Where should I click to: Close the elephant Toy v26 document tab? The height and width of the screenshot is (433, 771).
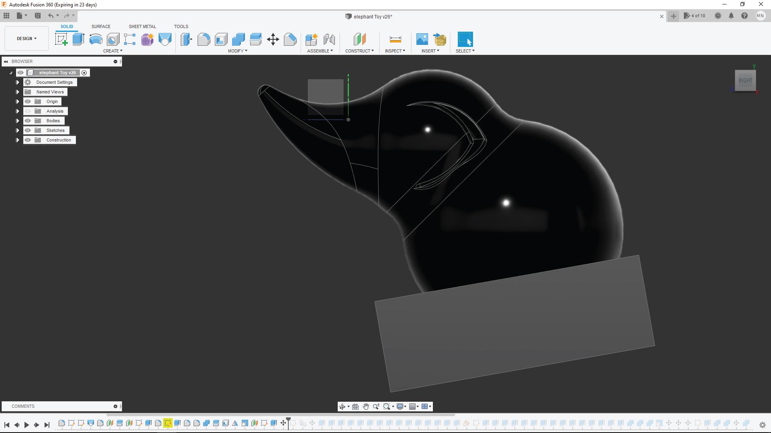662,16
